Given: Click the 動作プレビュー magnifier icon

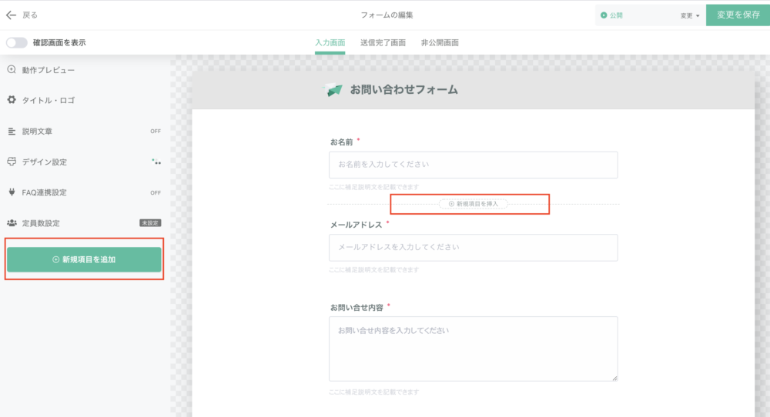Looking at the screenshot, I should pos(12,70).
